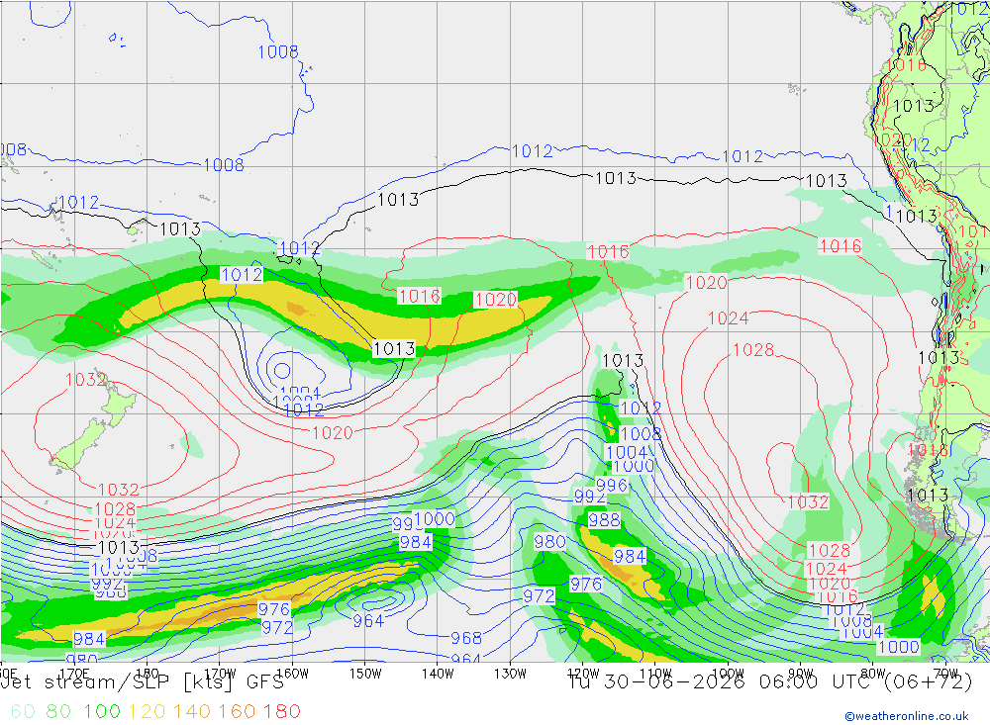Screen dimensions: 990x725
Task: Click the 1013 label boxed inside the yellow jet band
Action: pyautogui.click(x=394, y=349)
